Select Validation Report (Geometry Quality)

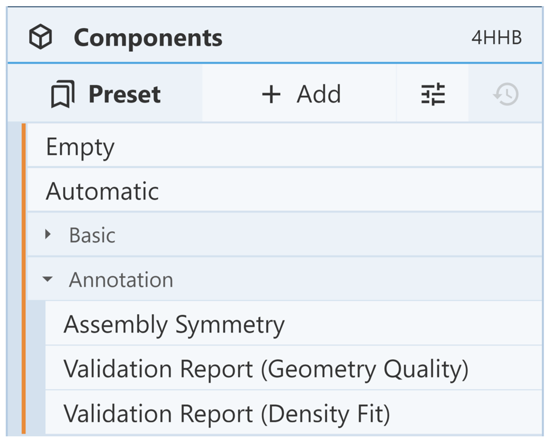click(x=266, y=369)
